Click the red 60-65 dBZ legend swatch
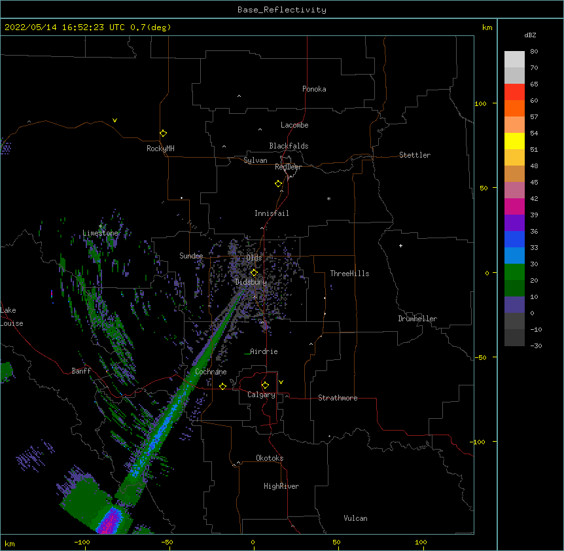The image size is (564, 551). pyautogui.click(x=514, y=92)
